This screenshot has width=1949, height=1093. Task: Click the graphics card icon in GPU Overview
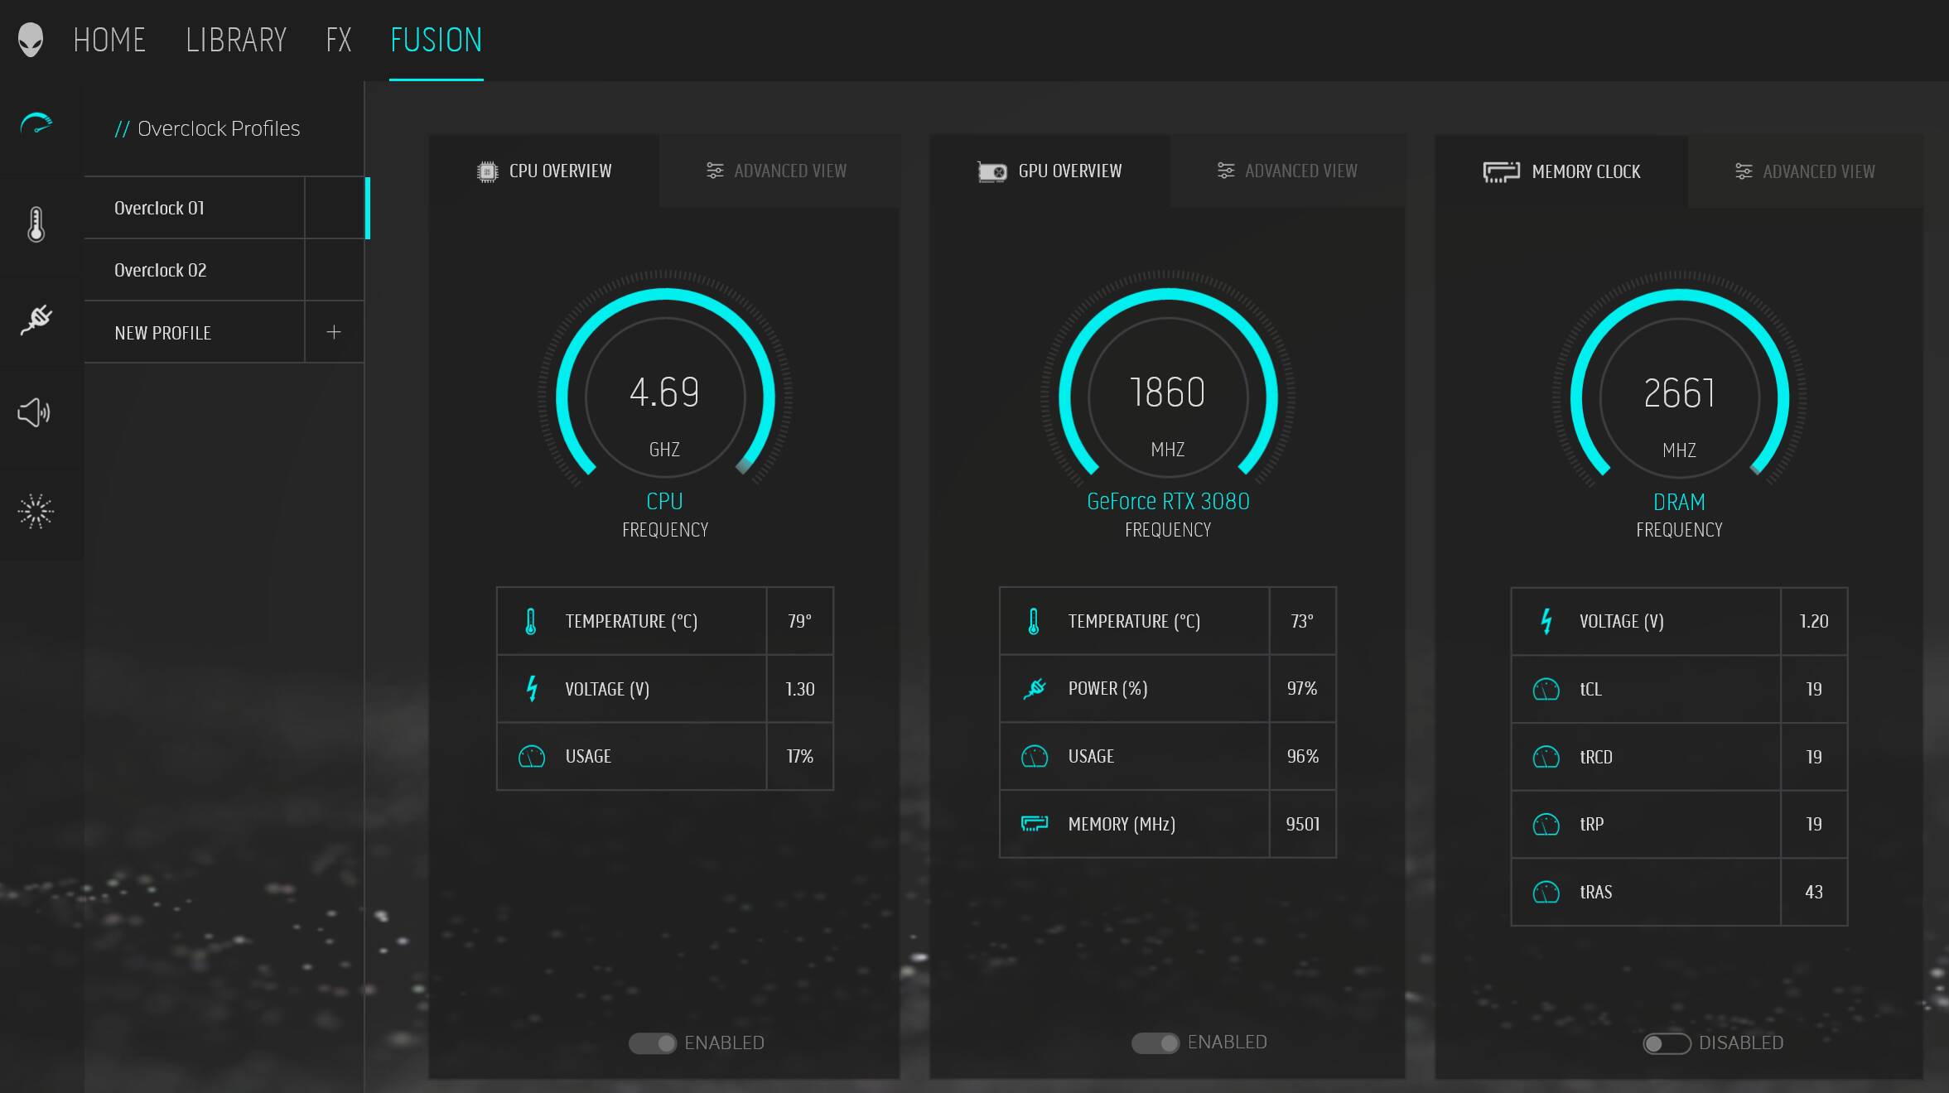tap(991, 171)
